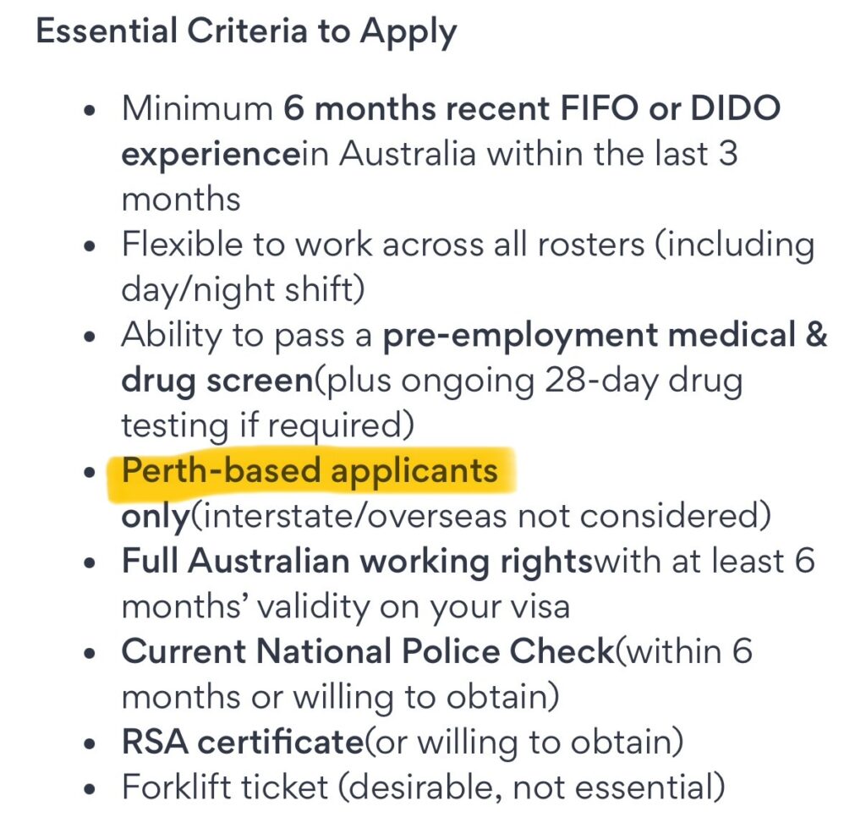Click the "Essential Criteria to Apply" heading

(x=246, y=33)
